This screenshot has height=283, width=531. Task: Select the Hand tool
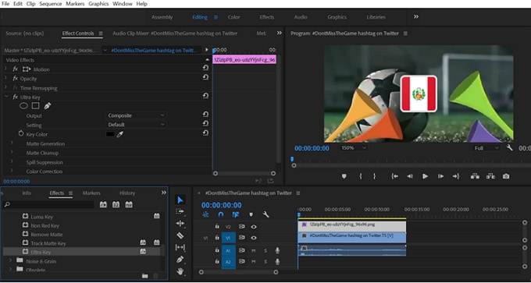[x=180, y=271]
